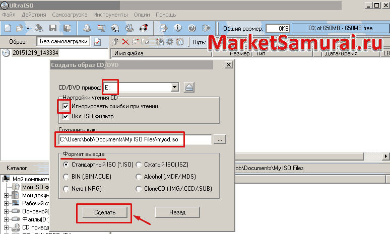390x234 pixels.
Task: Open the Помощь menu
Action: (166, 15)
